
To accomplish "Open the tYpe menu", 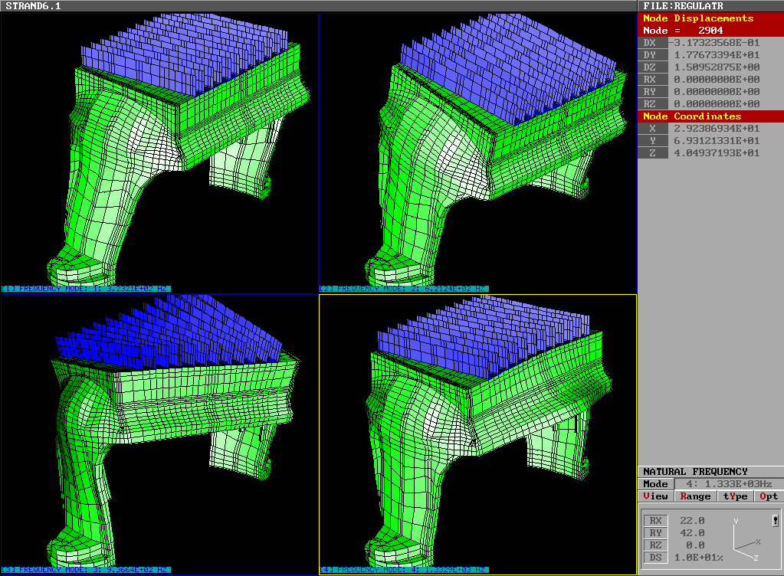I will click(736, 496).
